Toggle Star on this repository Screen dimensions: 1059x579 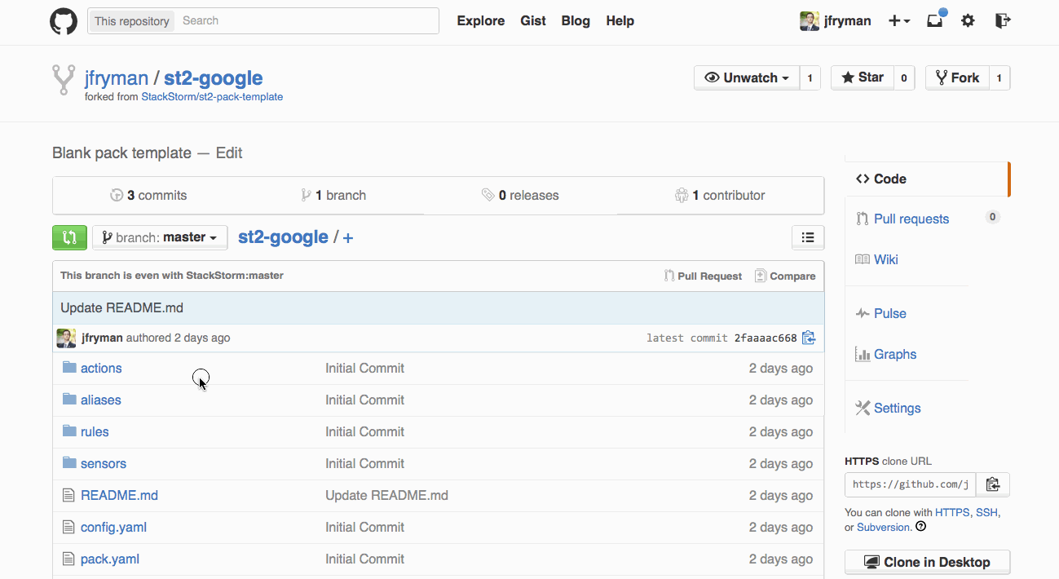(863, 77)
